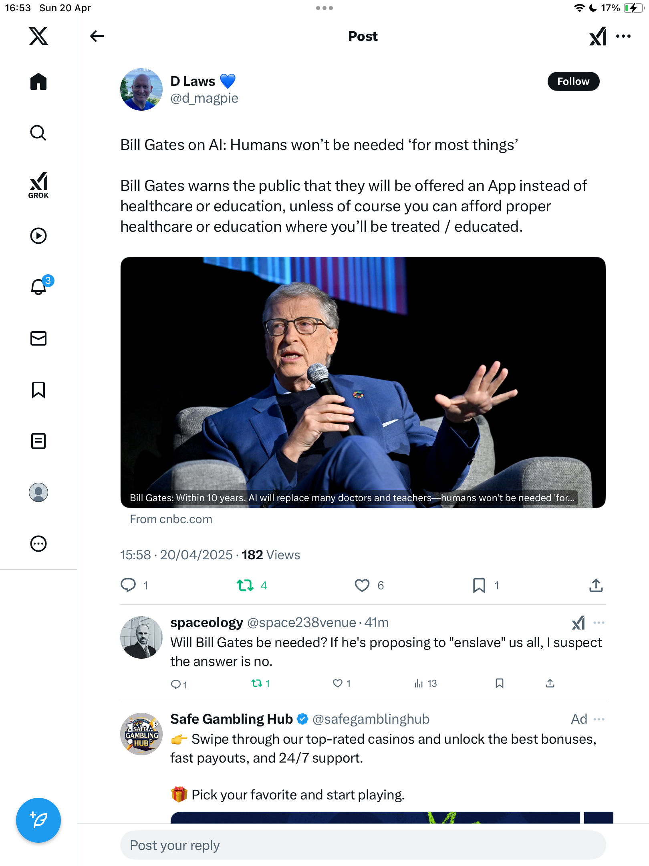The image size is (649, 866).
Task: Follow D Laws
Action: (573, 81)
